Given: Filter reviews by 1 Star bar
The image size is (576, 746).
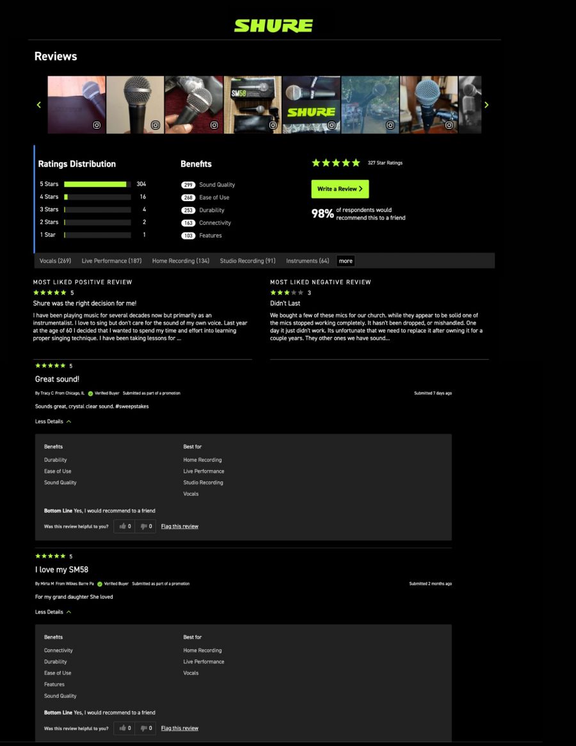Looking at the screenshot, I should 97,235.
